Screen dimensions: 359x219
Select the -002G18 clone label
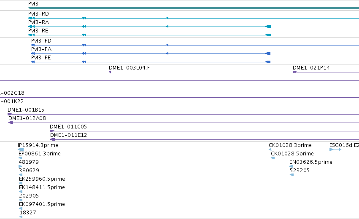pos(12,93)
